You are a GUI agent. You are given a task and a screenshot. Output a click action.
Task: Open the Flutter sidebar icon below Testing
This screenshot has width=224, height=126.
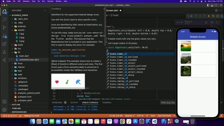[5, 60]
